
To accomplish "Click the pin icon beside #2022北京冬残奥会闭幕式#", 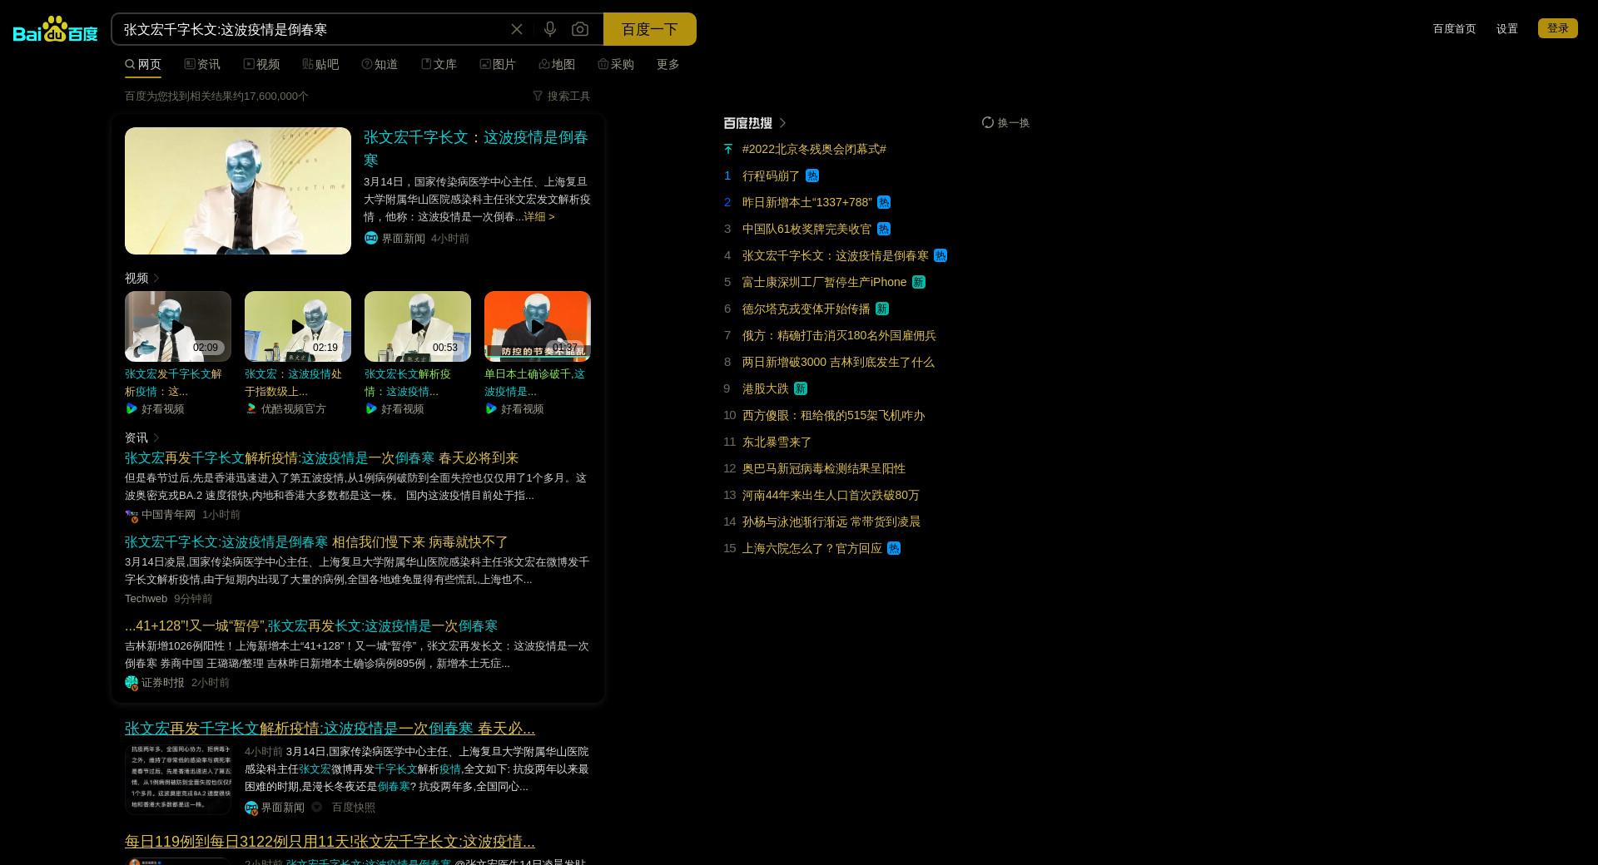I will click(x=728, y=149).
